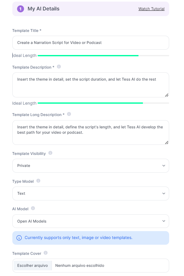
Task: Click inside the Template Long Description text area
Action: 91,132
